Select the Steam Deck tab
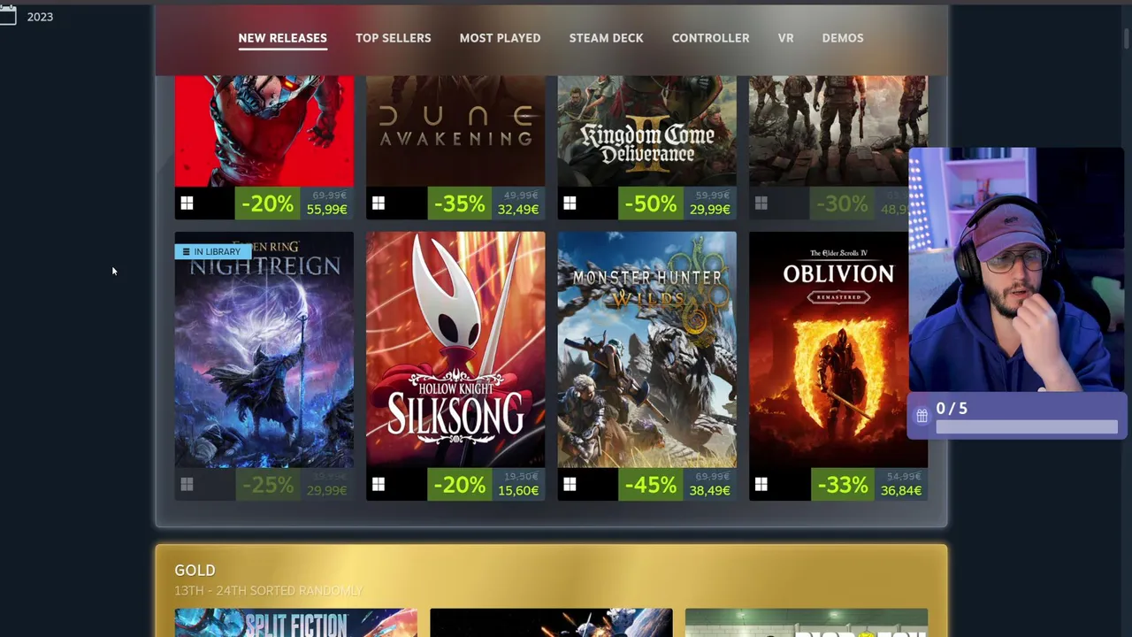The width and height of the screenshot is (1132, 637). [606, 38]
